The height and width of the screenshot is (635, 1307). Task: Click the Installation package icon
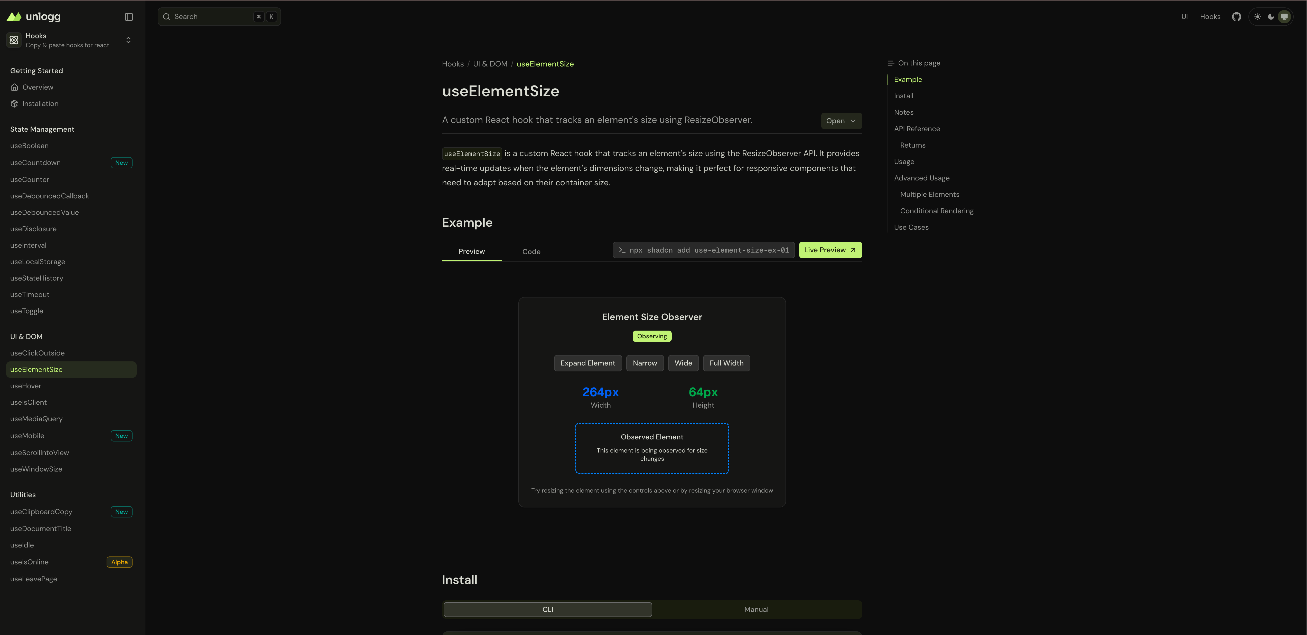click(14, 103)
